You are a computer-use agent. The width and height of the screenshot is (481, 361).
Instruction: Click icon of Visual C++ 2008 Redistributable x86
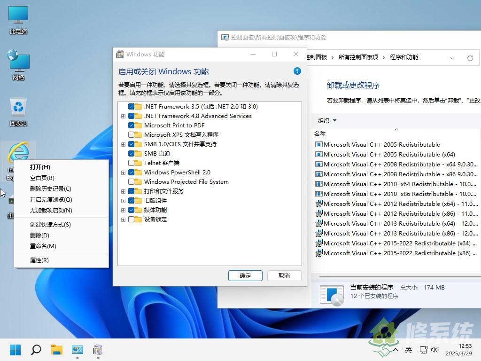pos(319,174)
